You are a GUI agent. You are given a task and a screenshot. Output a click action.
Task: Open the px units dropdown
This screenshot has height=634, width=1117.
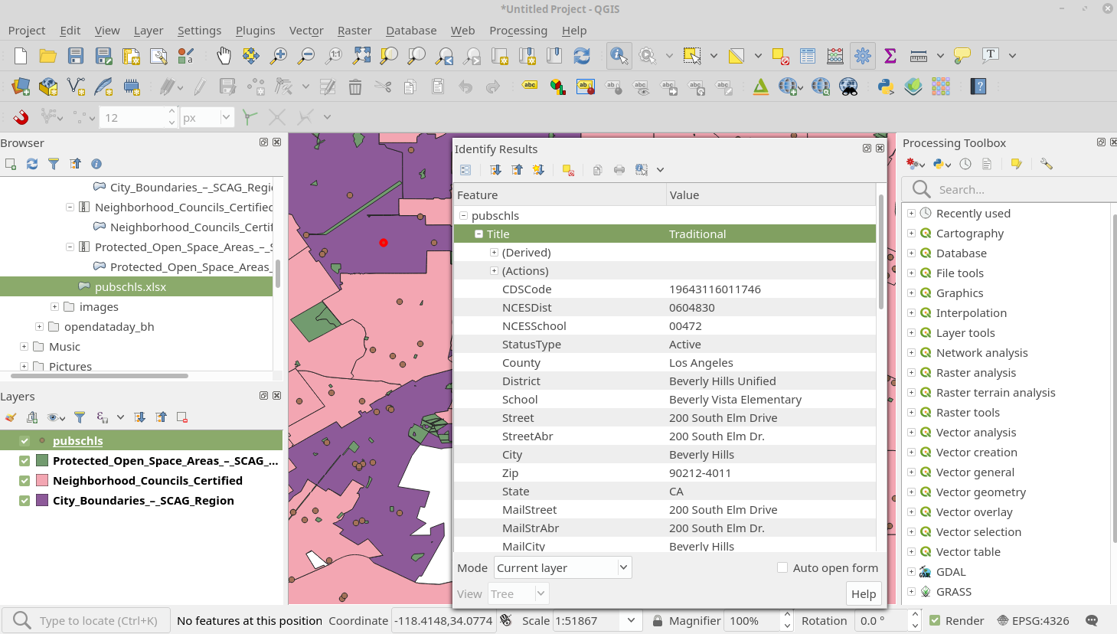point(207,117)
